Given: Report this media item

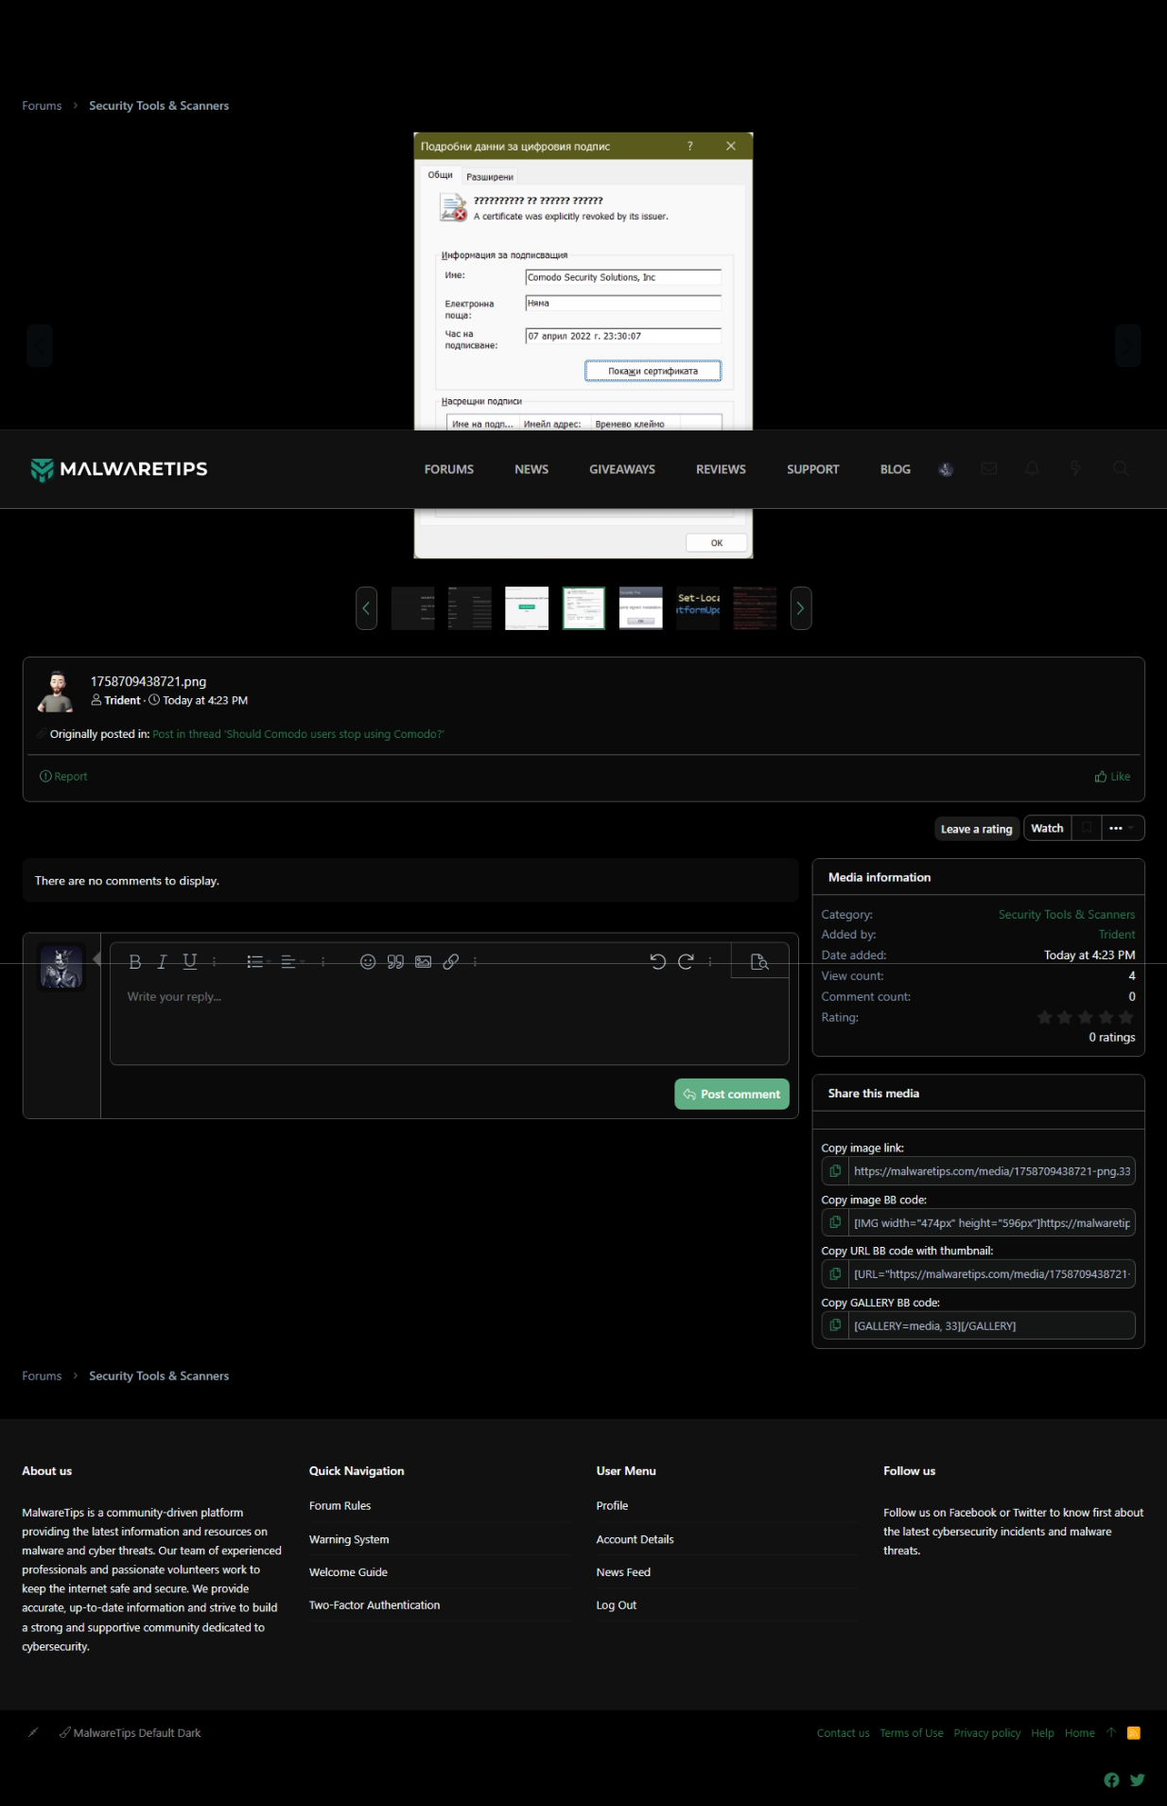Looking at the screenshot, I should point(63,777).
